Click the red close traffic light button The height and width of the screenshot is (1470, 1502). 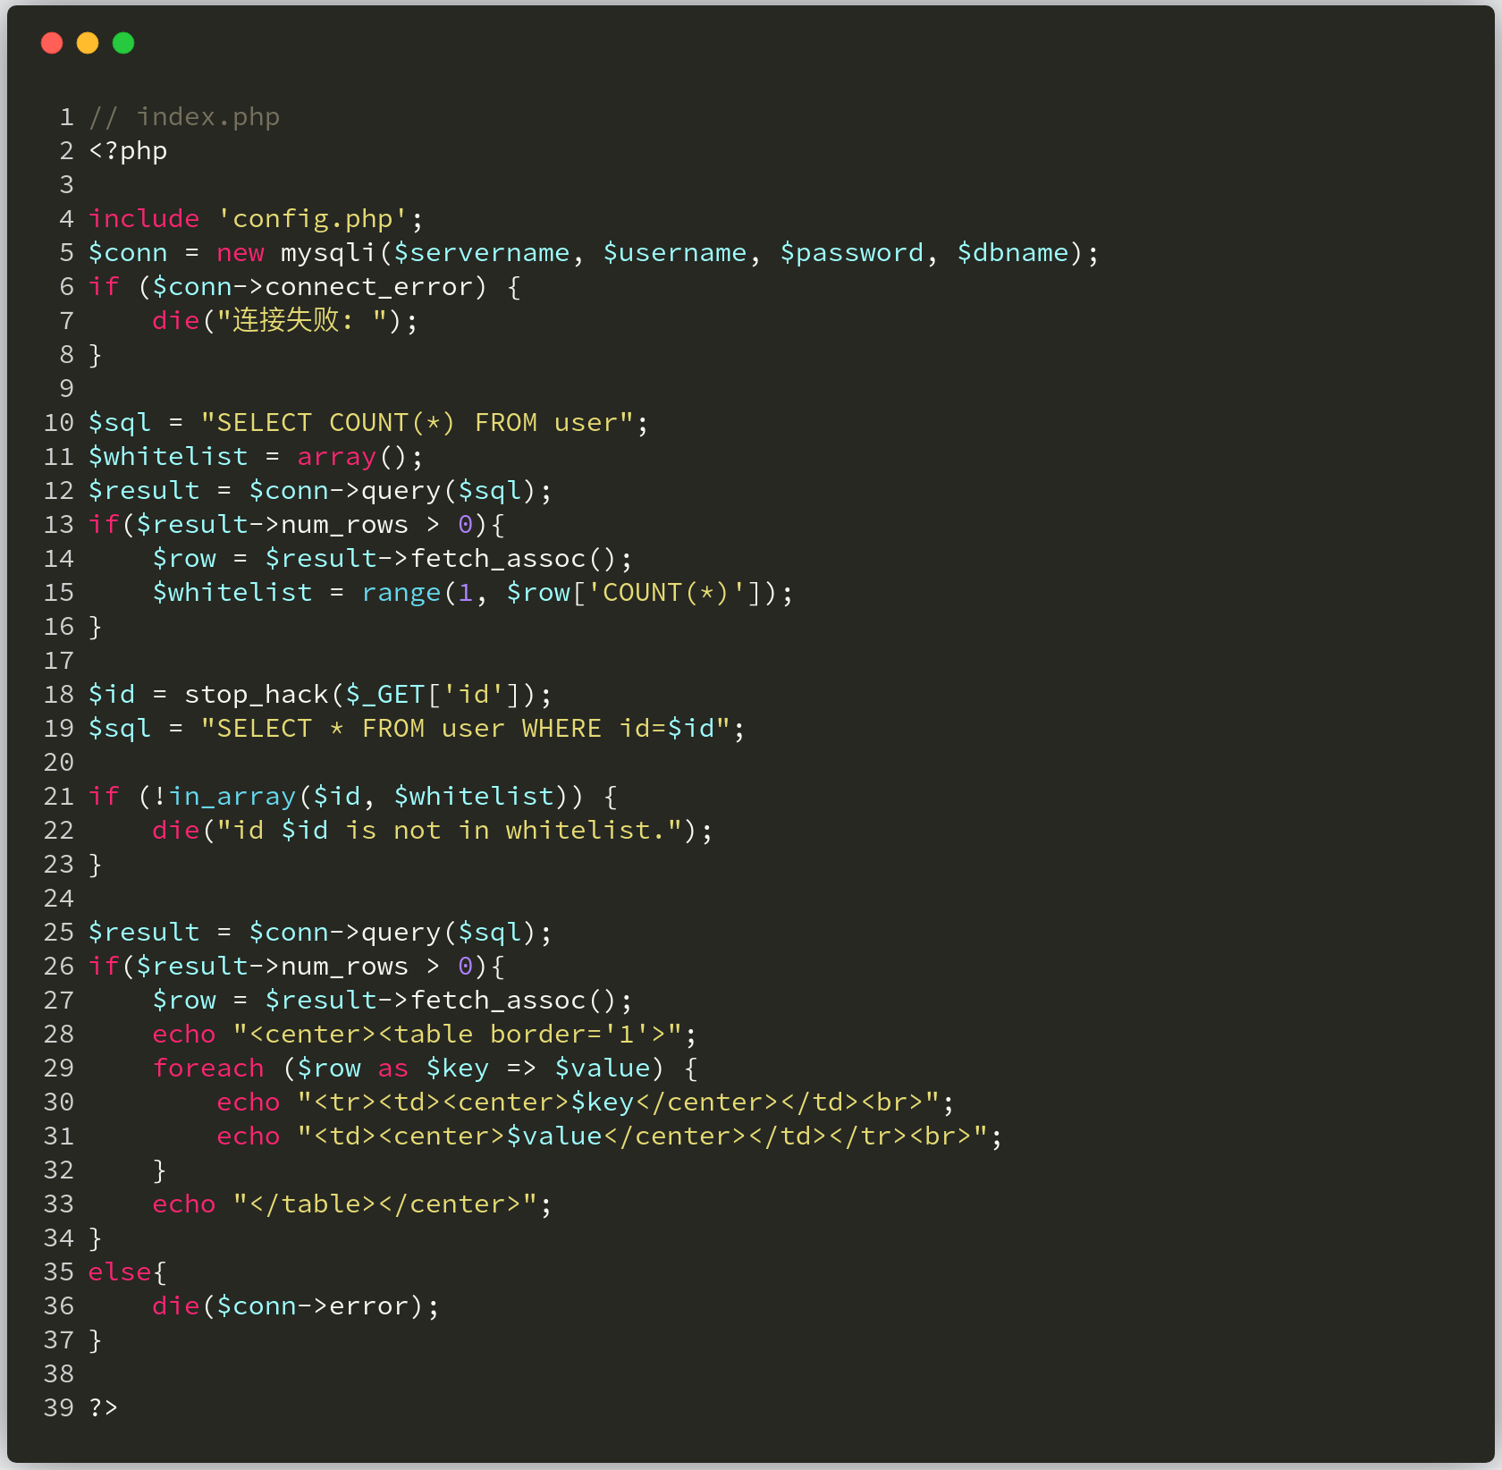[52, 42]
